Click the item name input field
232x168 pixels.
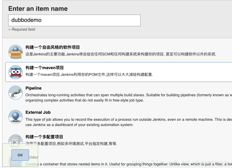pos(74,20)
